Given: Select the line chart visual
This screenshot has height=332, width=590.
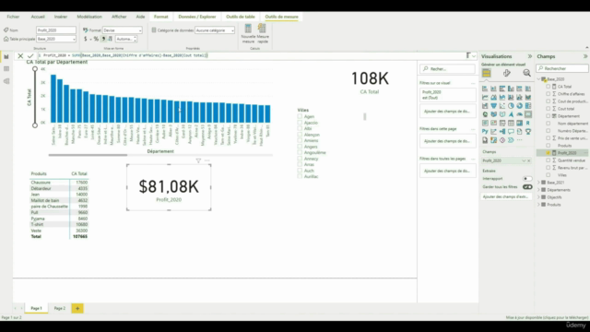Looking at the screenshot, I should click(485, 98).
